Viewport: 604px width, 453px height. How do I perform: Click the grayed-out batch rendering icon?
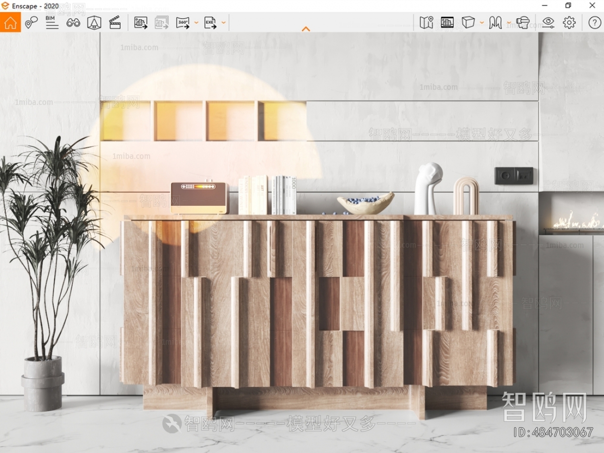[x=161, y=23]
